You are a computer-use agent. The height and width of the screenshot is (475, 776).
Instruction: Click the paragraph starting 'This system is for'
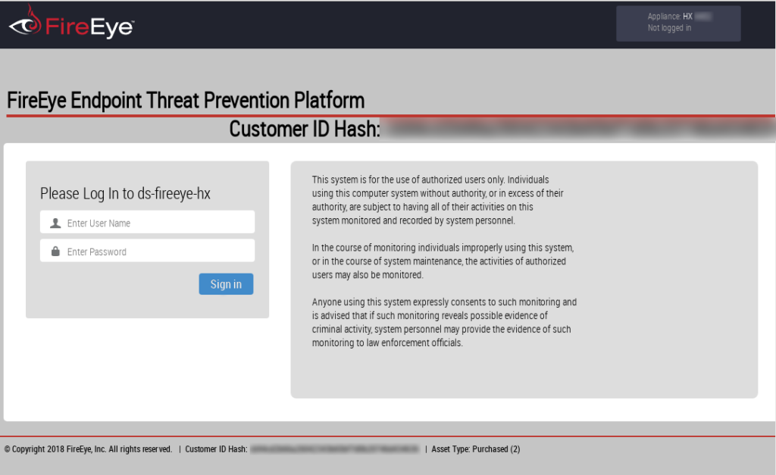[x=437, y=200]
